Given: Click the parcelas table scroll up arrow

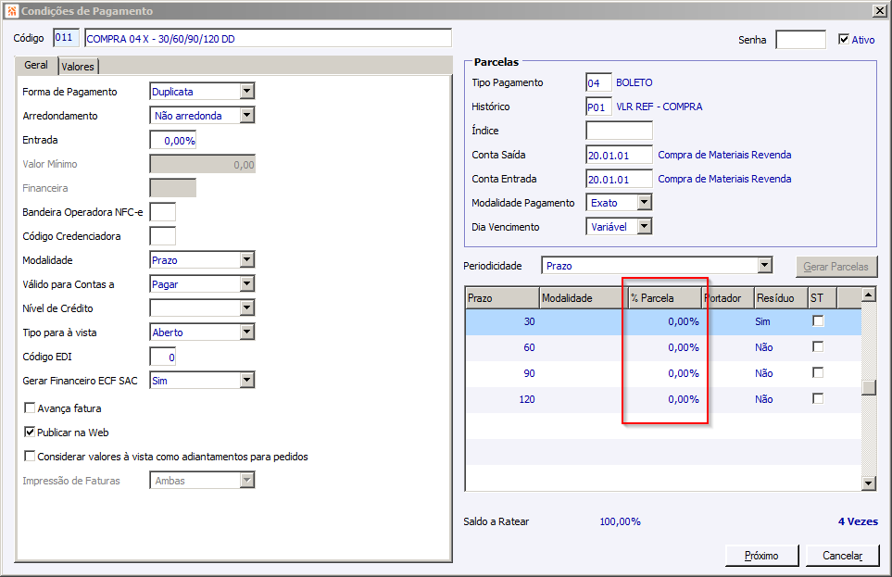Looking at the screenshot, I should pos(868,295).
